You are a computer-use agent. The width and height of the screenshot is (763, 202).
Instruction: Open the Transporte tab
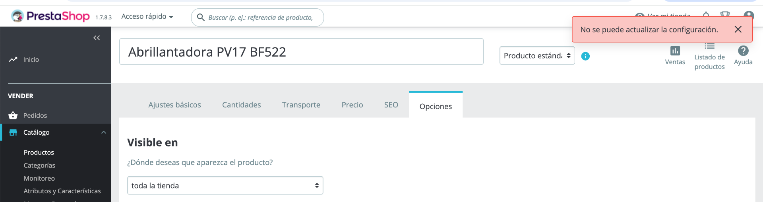(301, 105)
